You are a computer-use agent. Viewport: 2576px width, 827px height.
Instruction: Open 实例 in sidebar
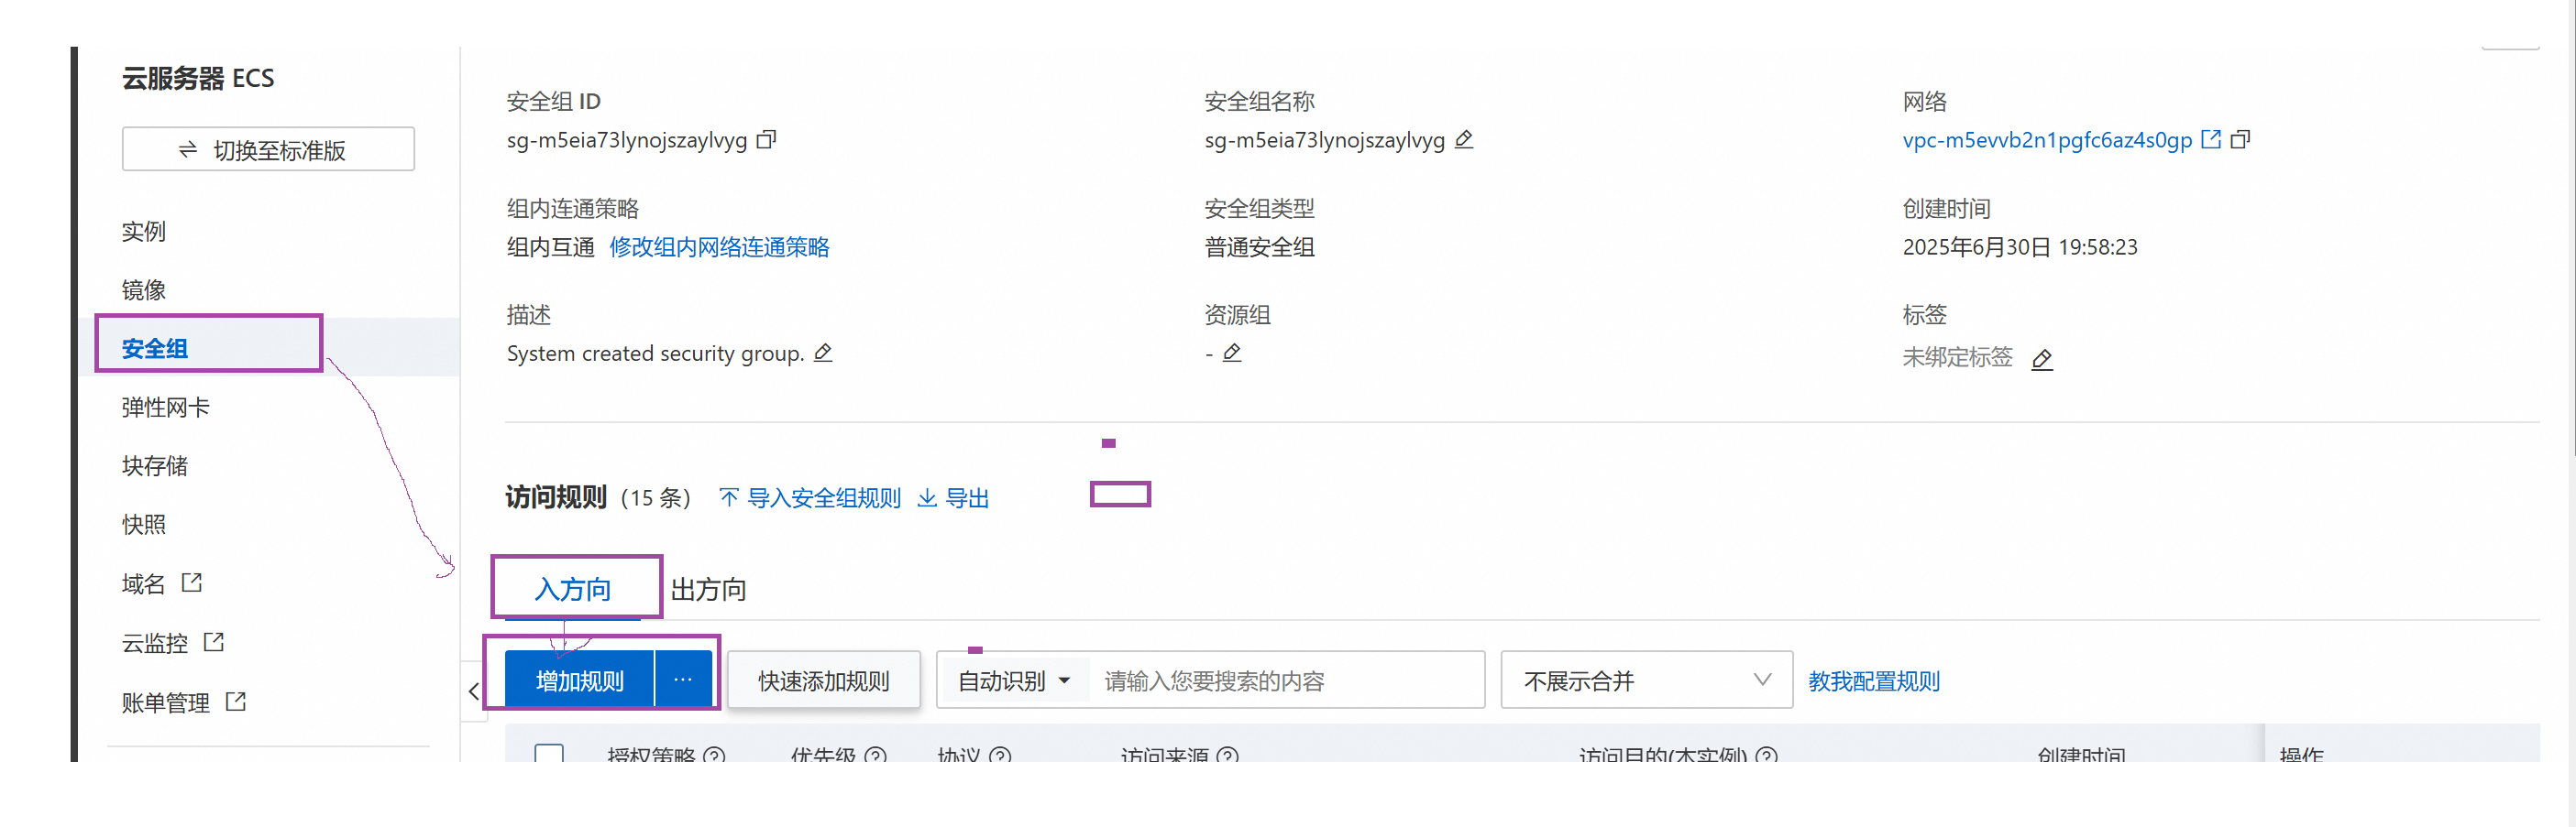click(x=144, y=232)
